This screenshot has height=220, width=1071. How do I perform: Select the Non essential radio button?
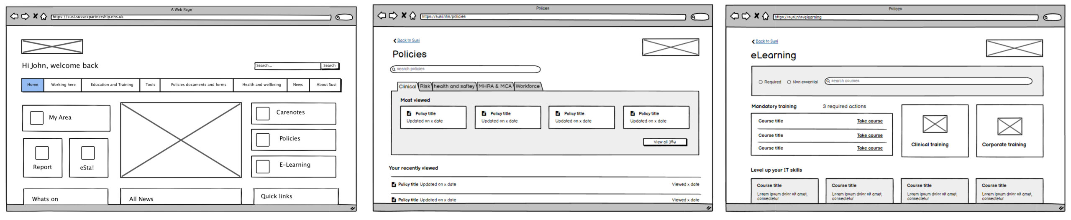pos(789,82)
